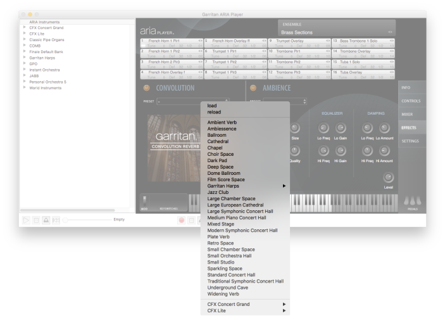This screenshot has height=325, width=445.
Task: Toggle the Ambience power button
Action: 253,88
